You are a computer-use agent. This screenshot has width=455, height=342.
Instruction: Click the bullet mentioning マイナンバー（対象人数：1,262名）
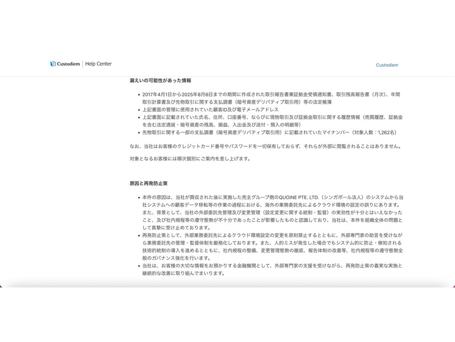point(270,132)
